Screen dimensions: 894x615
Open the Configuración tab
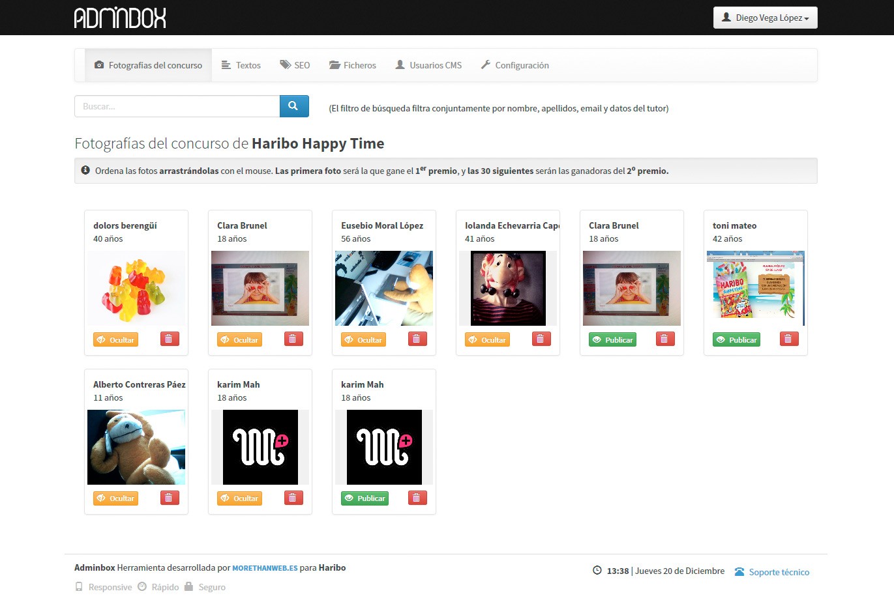(514, 65)
